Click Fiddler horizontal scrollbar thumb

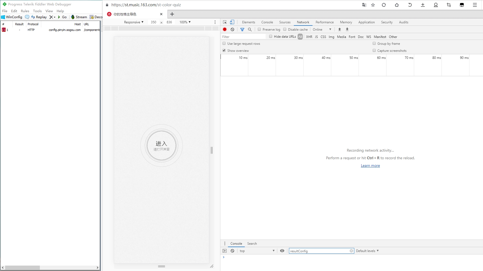pos(22,267)
